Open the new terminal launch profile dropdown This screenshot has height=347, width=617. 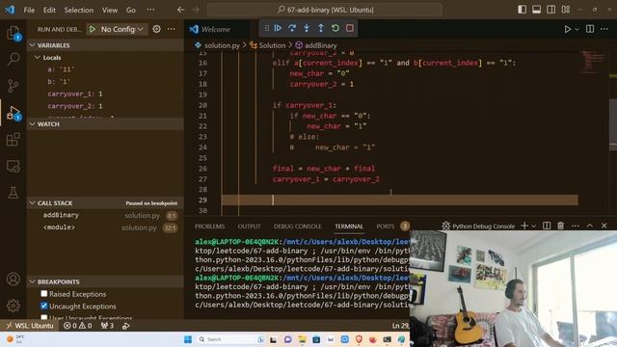533,226
